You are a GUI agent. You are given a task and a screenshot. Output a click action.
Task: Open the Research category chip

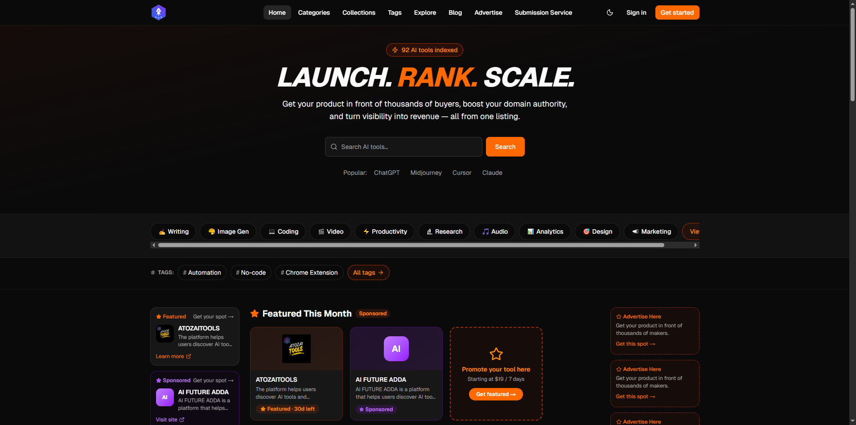click(444, 231)
